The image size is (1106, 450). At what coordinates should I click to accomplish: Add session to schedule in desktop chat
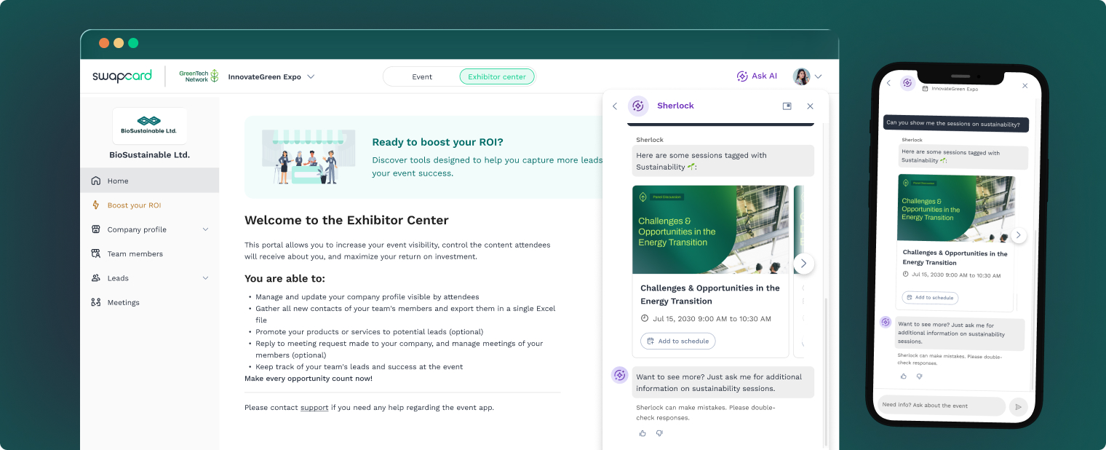pos(678,341)
